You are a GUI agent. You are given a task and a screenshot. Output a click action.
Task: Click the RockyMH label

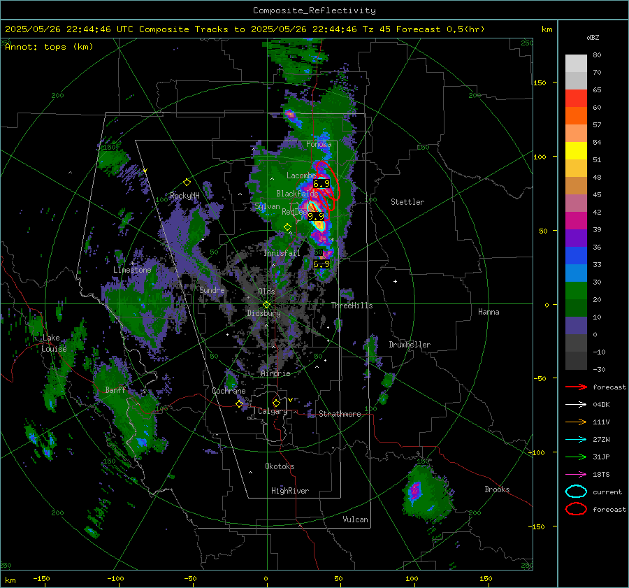(185, 196)
